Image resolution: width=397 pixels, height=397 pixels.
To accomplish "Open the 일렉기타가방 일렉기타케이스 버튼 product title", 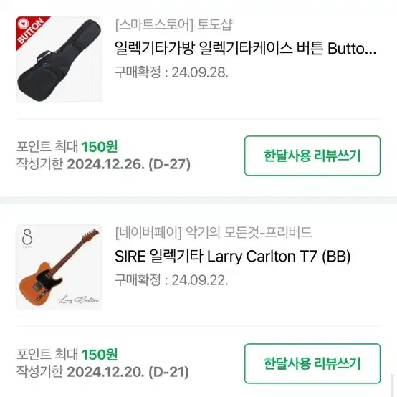I will (x=245, y=48).
